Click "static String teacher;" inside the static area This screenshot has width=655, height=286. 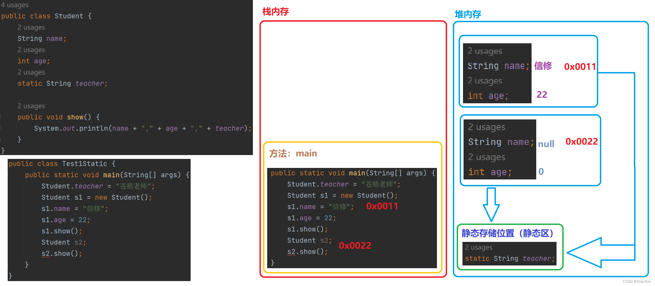pos(510,258)
